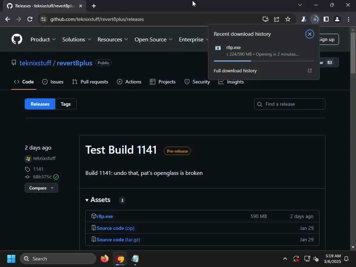This screenshot has height=267, width=356.
Task: Collapse the Assets section
Action: (98, 200)
